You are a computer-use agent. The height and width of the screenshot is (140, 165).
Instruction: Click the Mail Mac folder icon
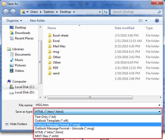[50, 46]
